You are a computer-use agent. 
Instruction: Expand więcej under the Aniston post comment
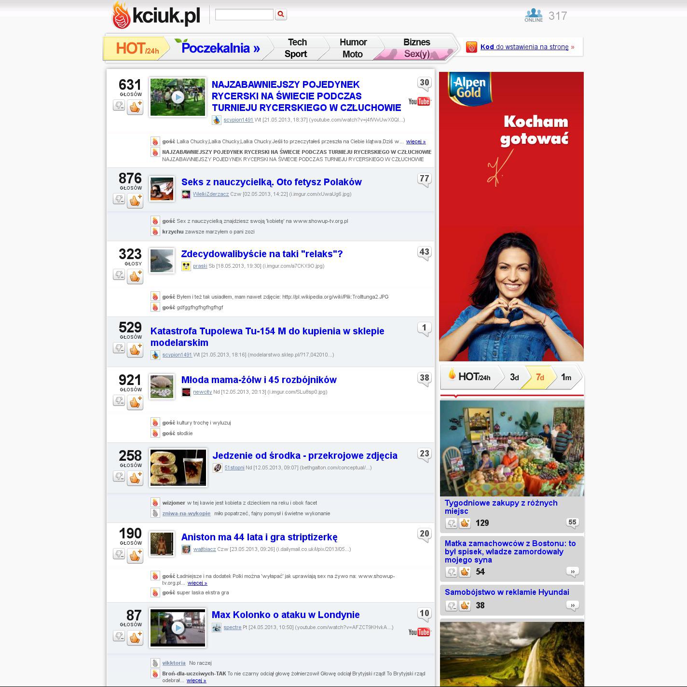[x=197, y=583]
